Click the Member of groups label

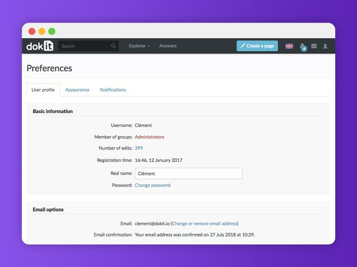point(113,137)
